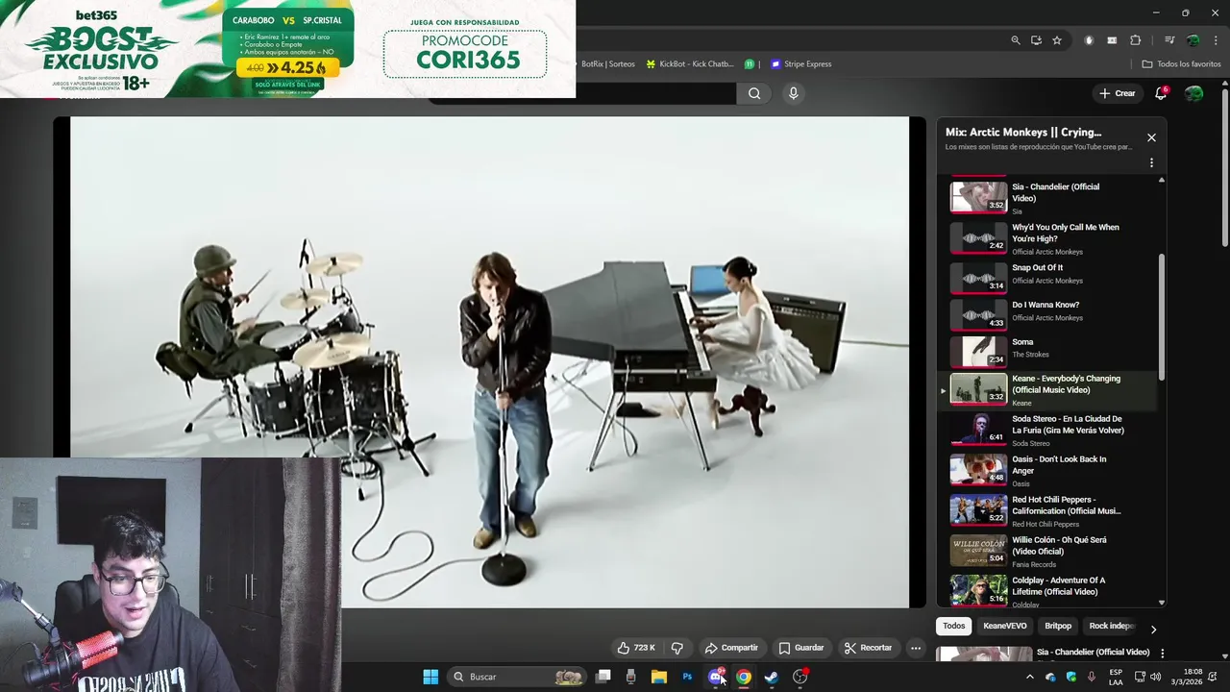Open Chrome profile avatar in toolbar

tap(1193, 40)
